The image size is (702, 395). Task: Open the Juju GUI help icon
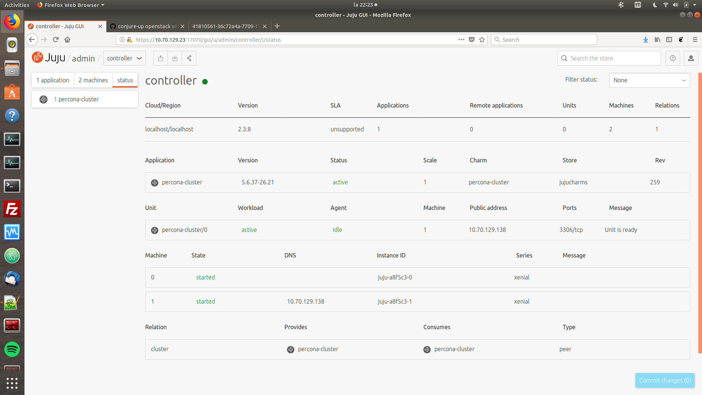pos(672,58)
